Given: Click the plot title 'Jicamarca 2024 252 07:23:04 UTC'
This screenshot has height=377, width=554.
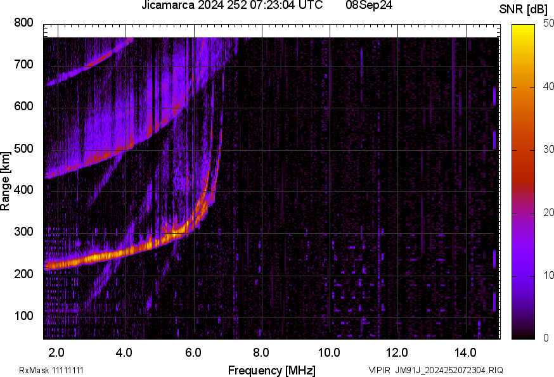Looking at the screenshot, I should pyautogui.click(x=232, y=5).
